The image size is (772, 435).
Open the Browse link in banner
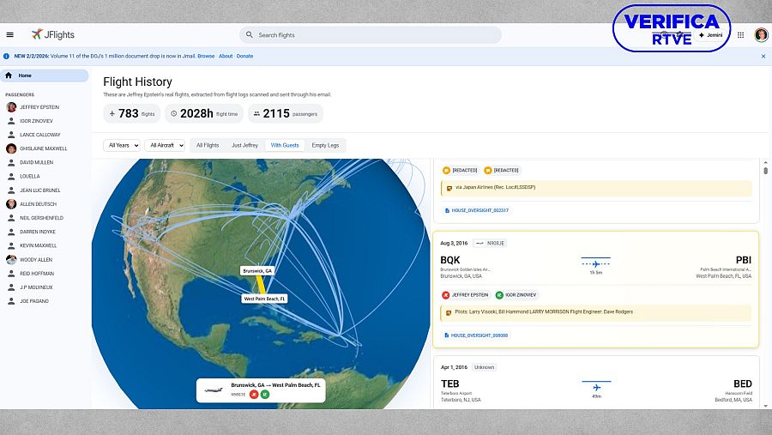[206, 57]
